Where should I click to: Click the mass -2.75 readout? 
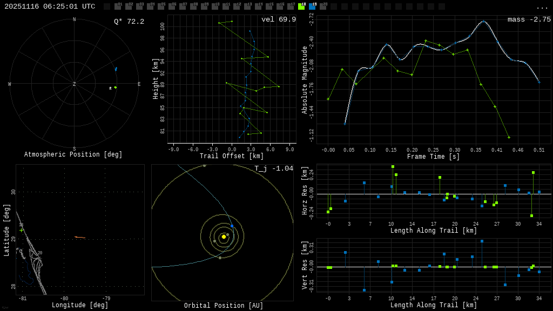[529, 20]
